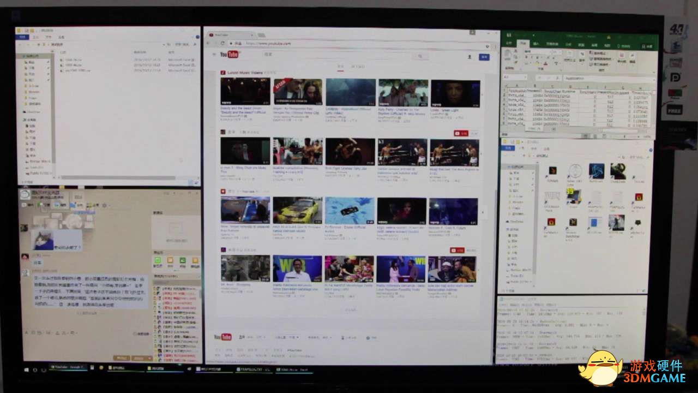Open the blue File tab in the left Explorer
Screen dimensions: 698x393
(22, 37)
